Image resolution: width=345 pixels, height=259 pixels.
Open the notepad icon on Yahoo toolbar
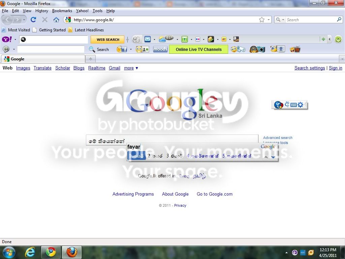pos(211,39)
